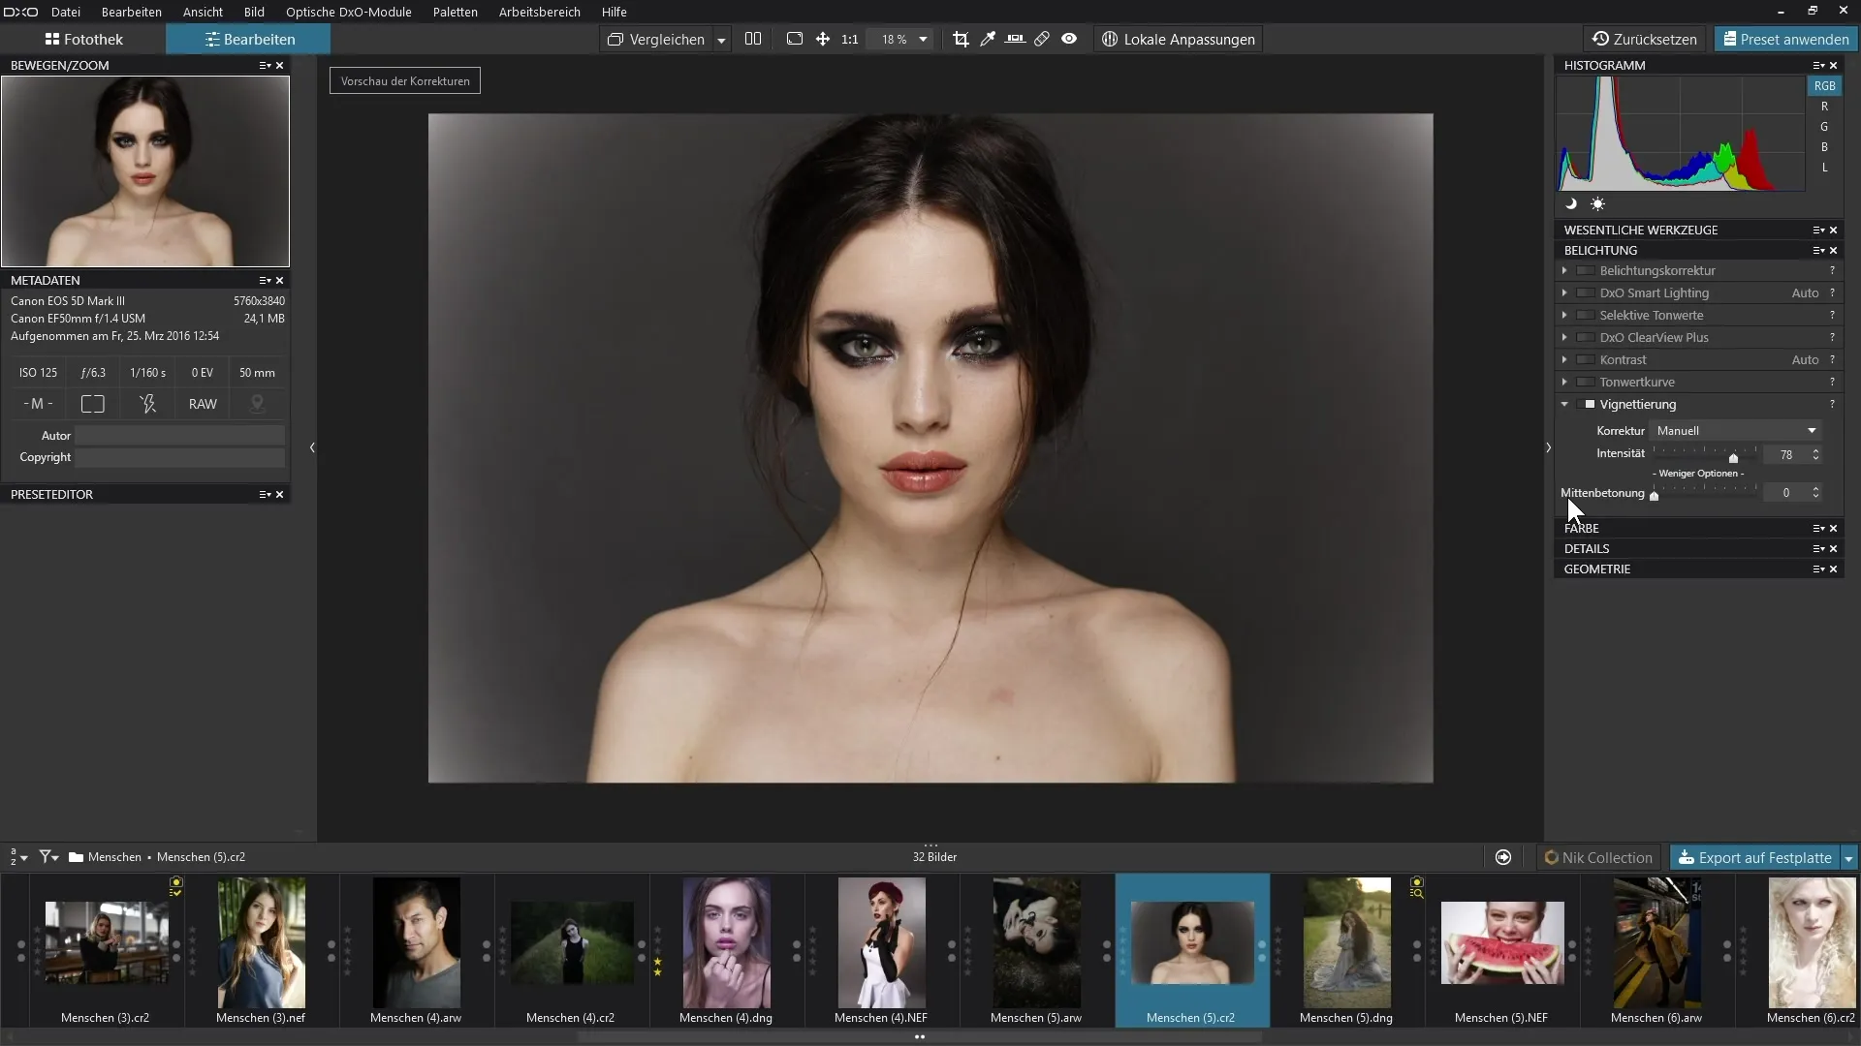Close the Farbe palette

point(1834,529)
